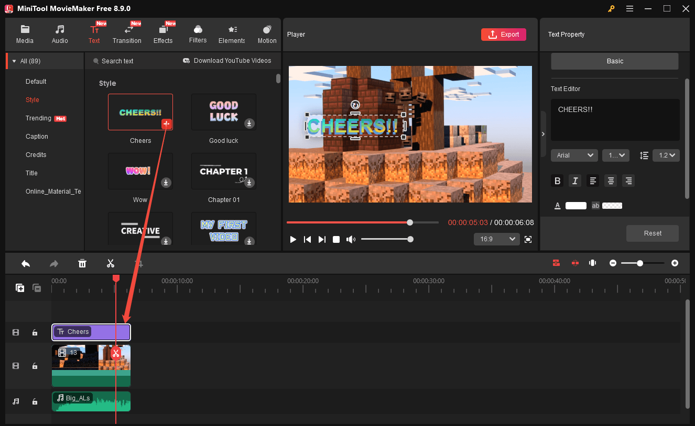Select the Basic text property tab

(x=615, y=61)
